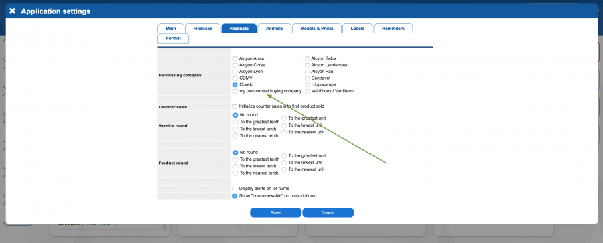Open the Models & Prints tab
The image size is (603, 243).
(x=316, y=29)
